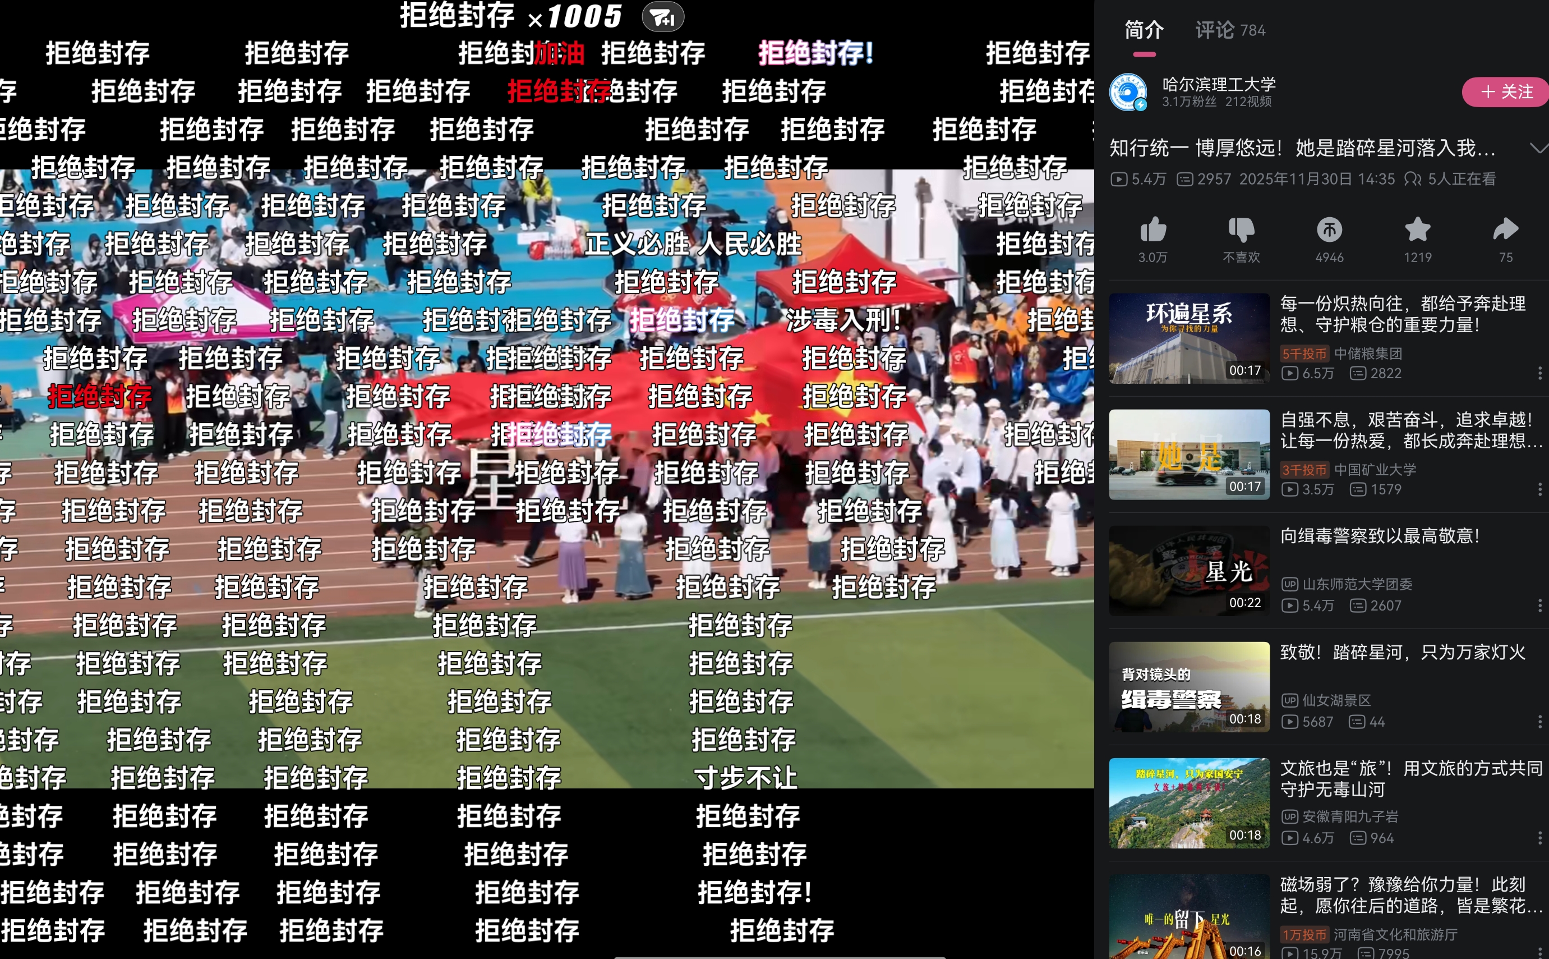Open 安徽青阳九子岩 mountain video thumbnail

point(1189,803)
